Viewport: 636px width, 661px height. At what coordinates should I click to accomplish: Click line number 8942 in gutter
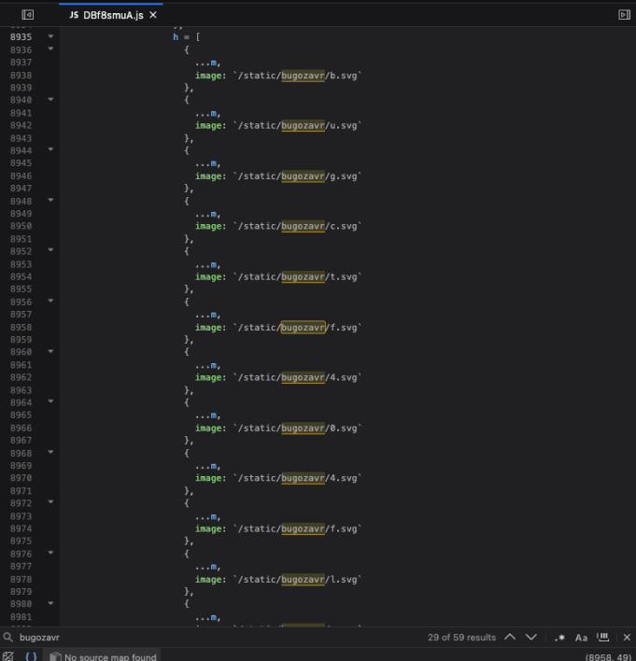(x=21, y=126)
